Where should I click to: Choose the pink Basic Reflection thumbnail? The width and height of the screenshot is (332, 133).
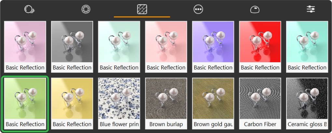pos(25,47)
